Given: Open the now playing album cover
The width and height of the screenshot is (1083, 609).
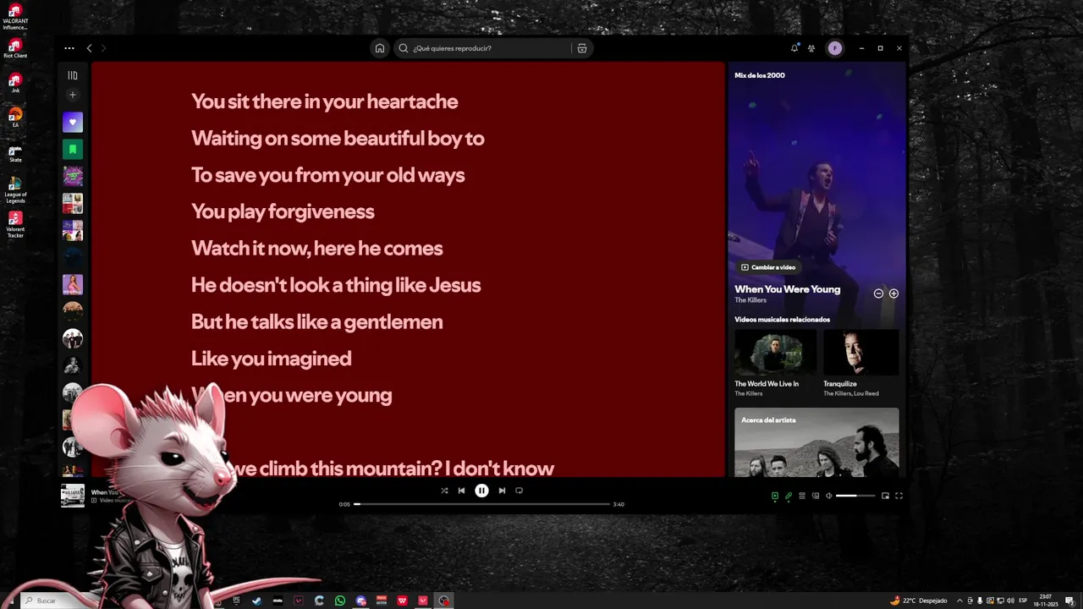Looking at the screenshot, I should [73, 496].
